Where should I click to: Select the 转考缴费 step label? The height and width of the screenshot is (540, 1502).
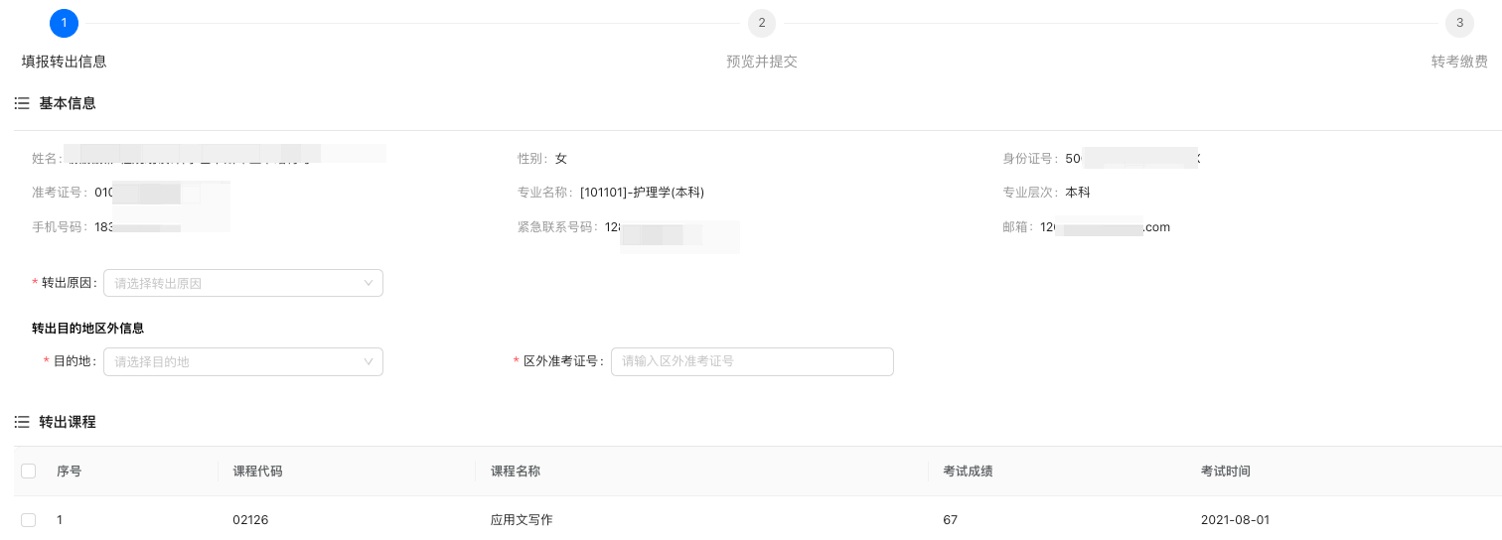click(1459, 62)
